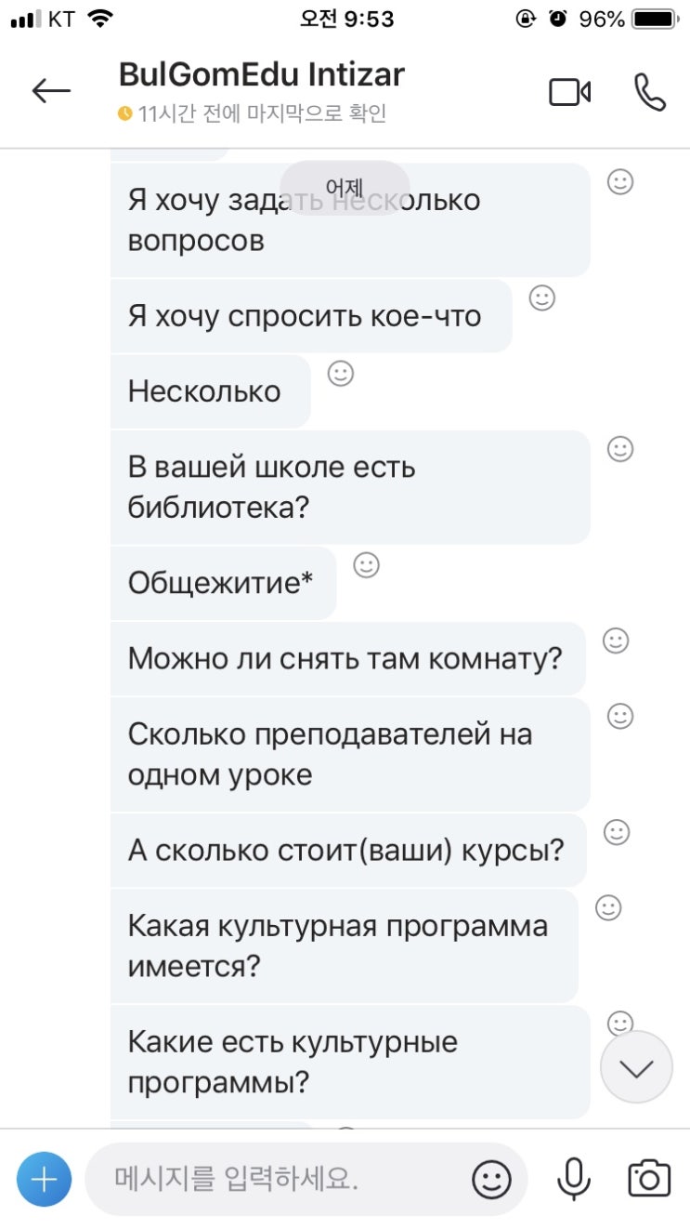Tap the '어제' date separator
The image size is (690, 1229).
click(x=345, y=188)
